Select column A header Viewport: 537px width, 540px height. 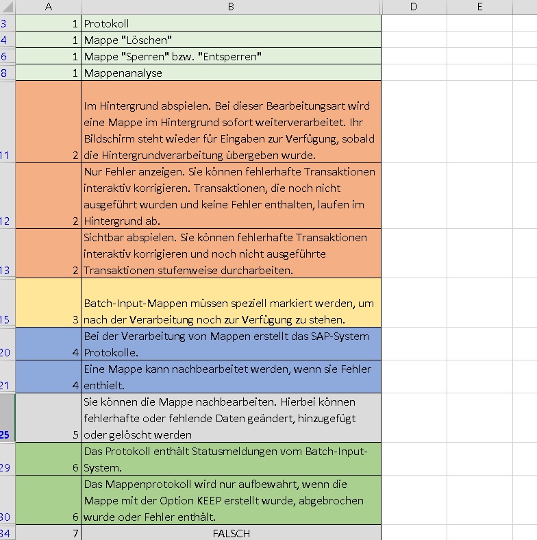pos(49,7)
